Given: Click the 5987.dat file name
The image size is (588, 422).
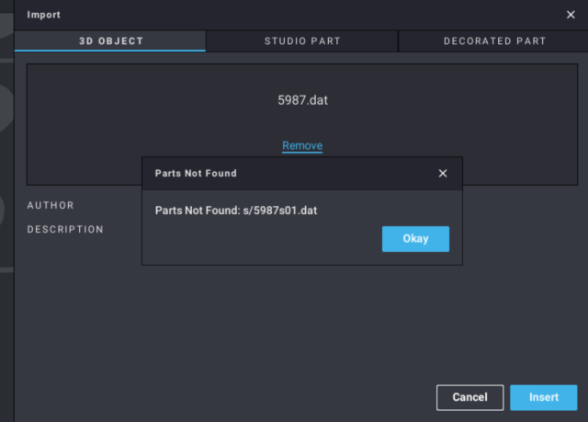Looking at the screenshot, I should (x=302, y=100).
